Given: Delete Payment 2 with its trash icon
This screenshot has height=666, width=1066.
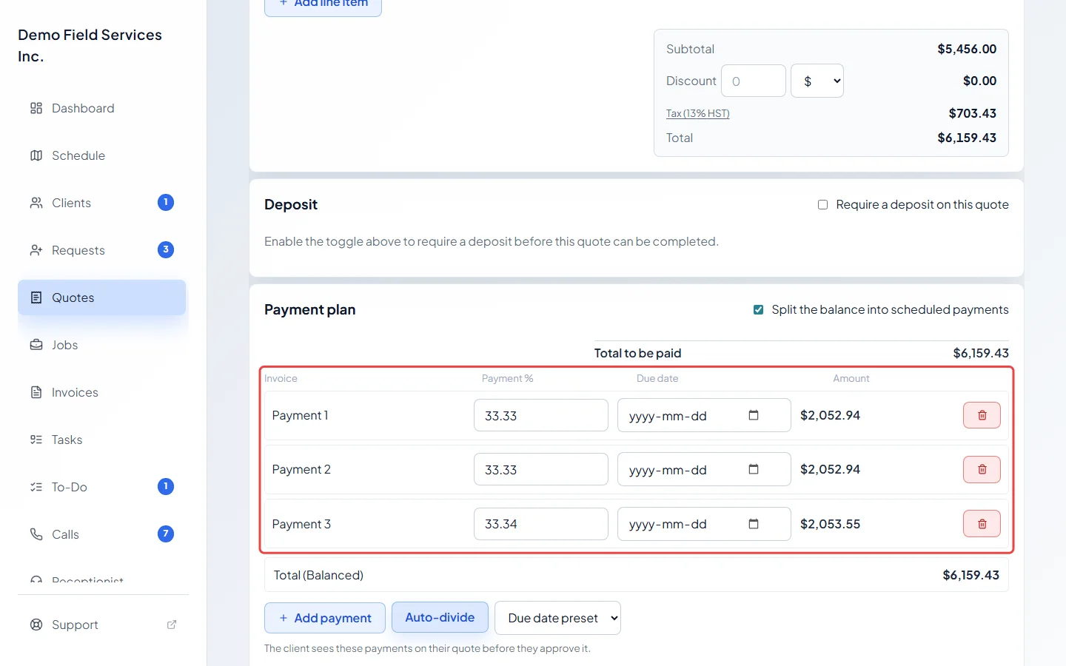Looking at the screenshot, I should (982, 469).
